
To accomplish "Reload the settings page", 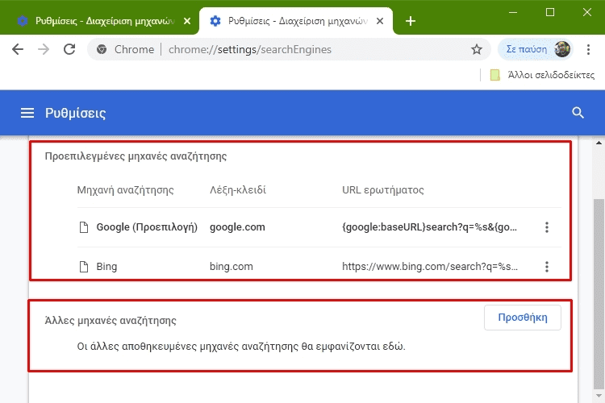I will [x=69, y=49].
